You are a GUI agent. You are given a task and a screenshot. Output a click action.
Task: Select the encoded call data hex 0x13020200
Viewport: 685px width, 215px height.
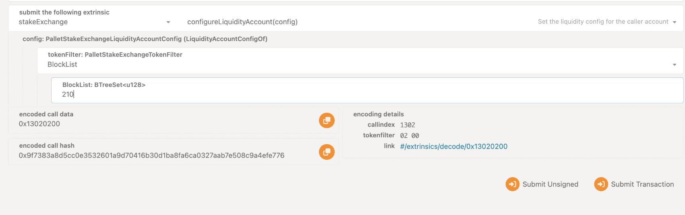(x=39, y=124)
